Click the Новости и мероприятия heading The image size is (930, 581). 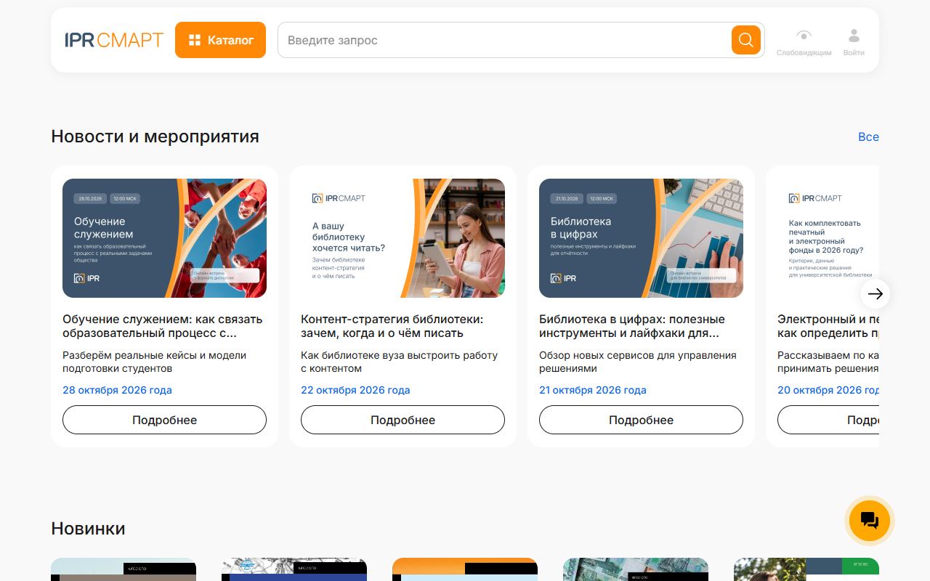[x=155, y=137]
